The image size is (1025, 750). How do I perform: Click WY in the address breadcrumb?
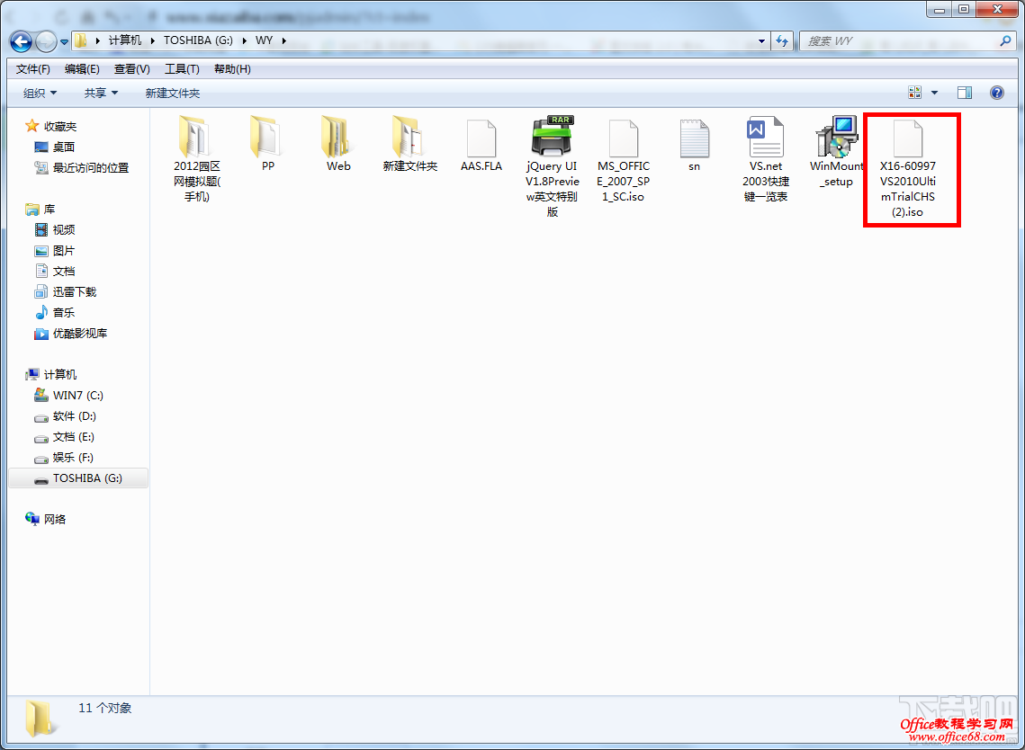(264, 40)
